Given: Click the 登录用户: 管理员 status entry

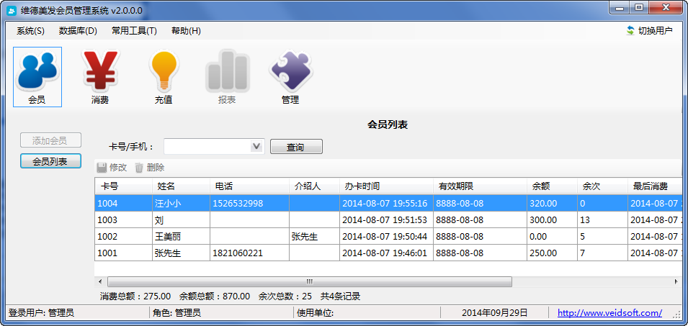Looking at the screenshot, I should tap(41, 313).
